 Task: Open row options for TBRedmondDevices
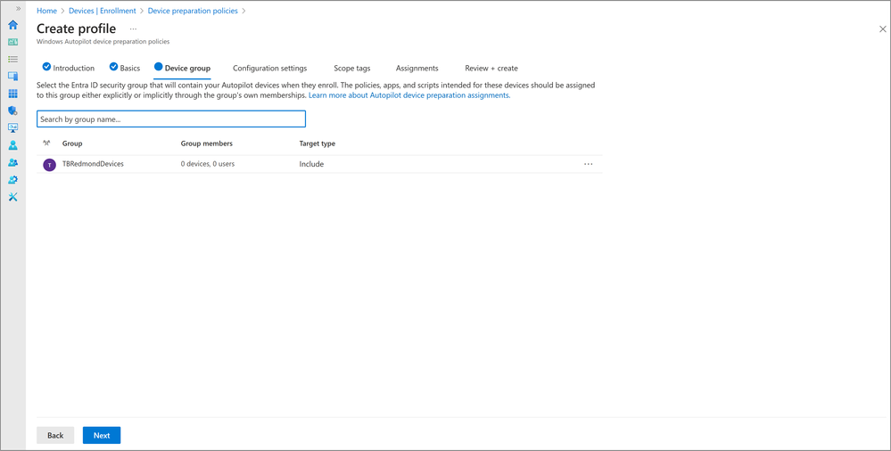588,164
